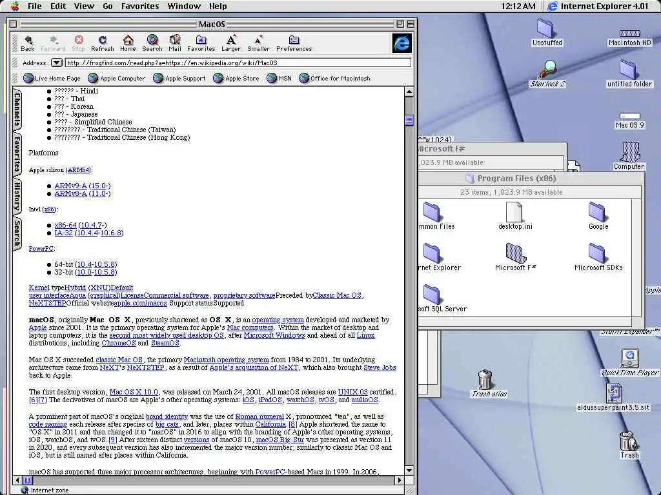Open the File menu
The image size is (661, 495).
coord(35,6)
